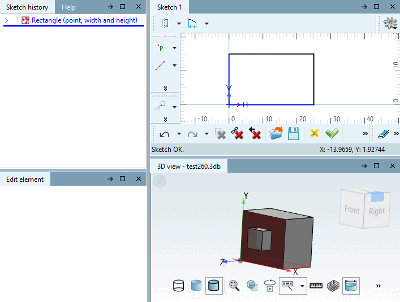Image resolution: width=400 pixels, height=302 pixels.
Task: Click the Right face of view cube
Action: click(x=377, y=212)
